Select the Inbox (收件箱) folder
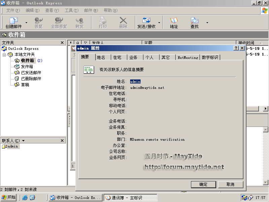This screenshot has width=269, height=202. pyautogui.click(x=27, y=61)
